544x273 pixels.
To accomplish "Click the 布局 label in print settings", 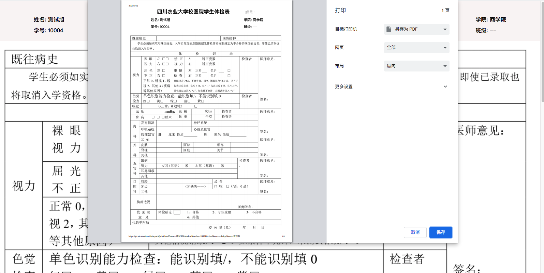I will 339,66.
